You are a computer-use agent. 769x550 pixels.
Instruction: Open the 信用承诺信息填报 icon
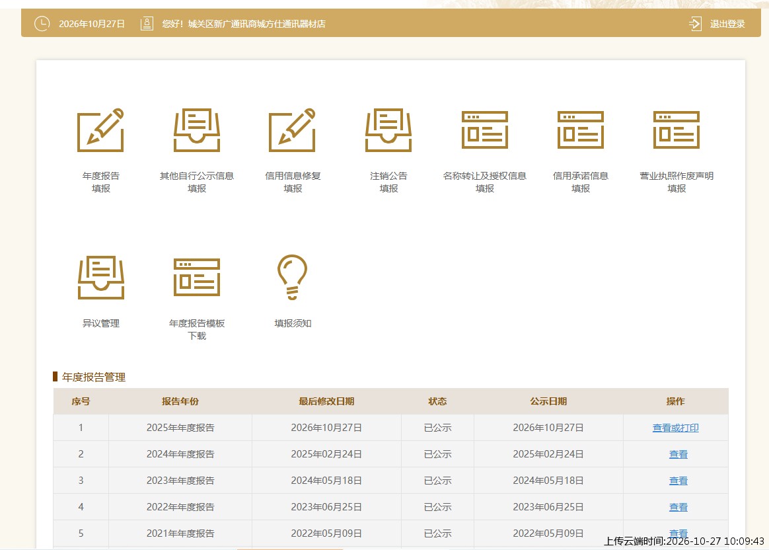[x=581, y=130]
